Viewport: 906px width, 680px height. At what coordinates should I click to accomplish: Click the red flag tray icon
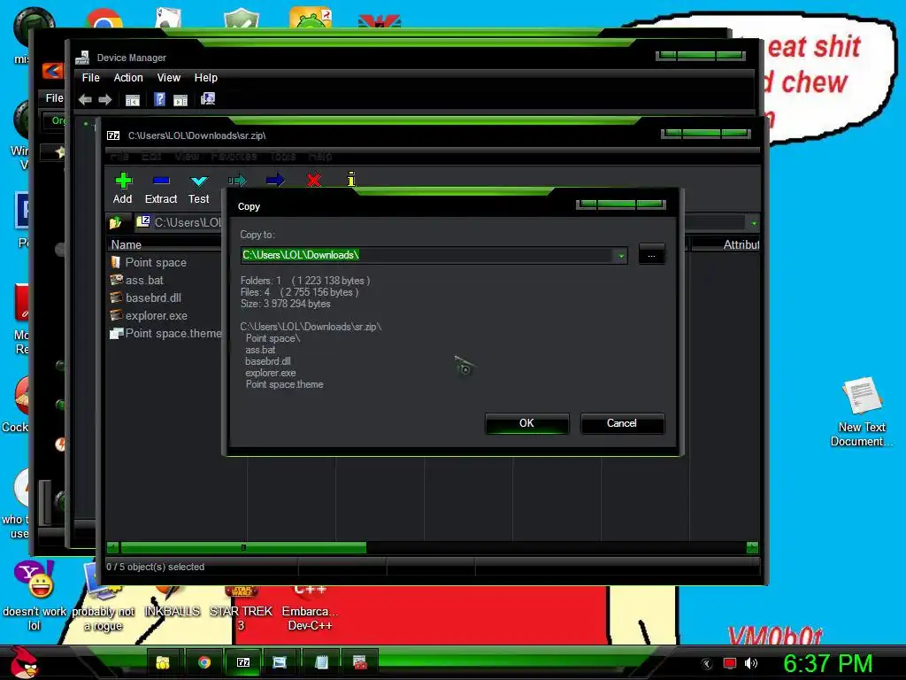click(730, 663)
